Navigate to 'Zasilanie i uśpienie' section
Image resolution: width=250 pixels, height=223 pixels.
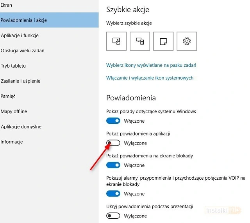20,81
